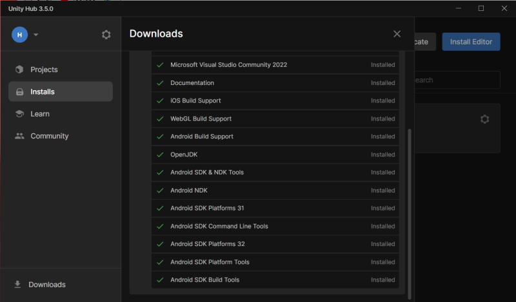The height and width of the screenshot is (302, 516).
Task: Click the iOS Build Support entry
Action: pos(275,100)
